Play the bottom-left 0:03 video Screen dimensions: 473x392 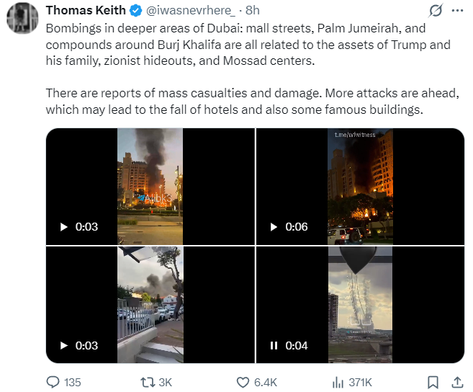[63, 345]
